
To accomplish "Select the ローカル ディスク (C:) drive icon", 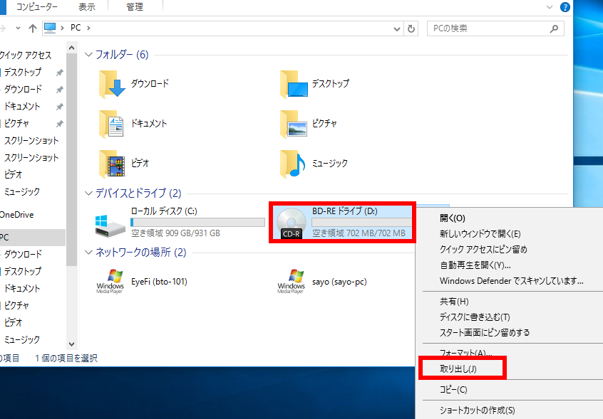I will click(111, 223).
